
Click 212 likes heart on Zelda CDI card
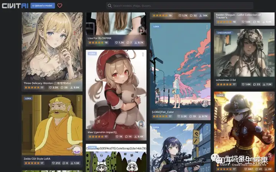click(56, 163)
